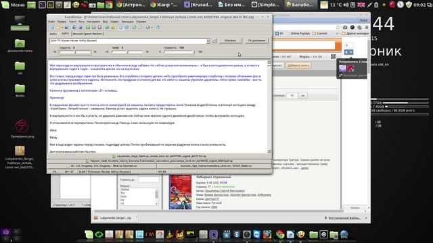Switch to the Астрон... Chrome window in the panel
The image size is (433, 243).
[131, 5]
